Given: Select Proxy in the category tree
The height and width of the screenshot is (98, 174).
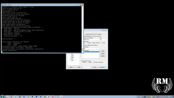Looking at the screenshot, I should [72, 54].
